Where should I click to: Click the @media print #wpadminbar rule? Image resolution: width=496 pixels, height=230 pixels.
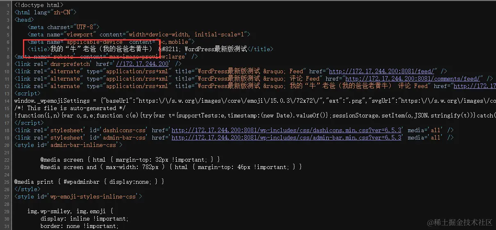[89, 182]
